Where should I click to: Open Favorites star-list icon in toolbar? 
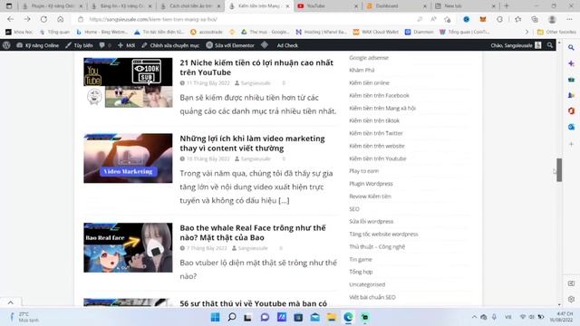click(x=517, y=19)
